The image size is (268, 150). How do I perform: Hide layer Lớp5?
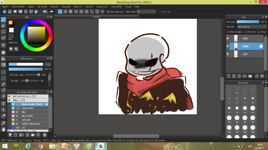pyautogui.click(x=228, y=39)
